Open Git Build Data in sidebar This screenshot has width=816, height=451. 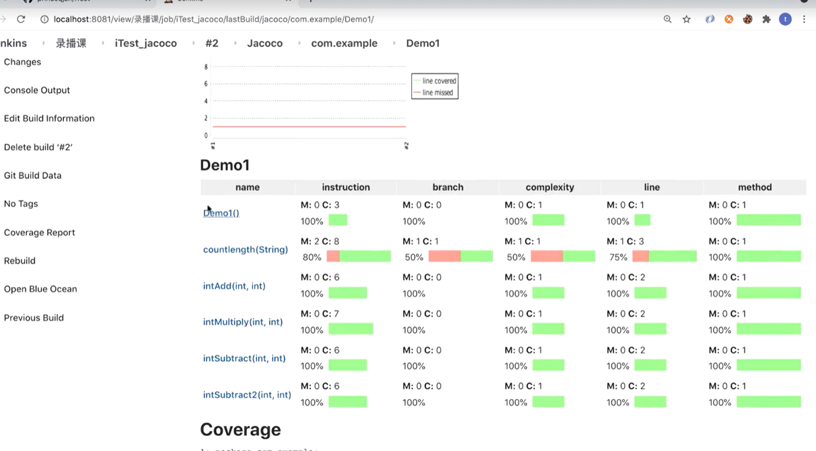pos(32,175)
